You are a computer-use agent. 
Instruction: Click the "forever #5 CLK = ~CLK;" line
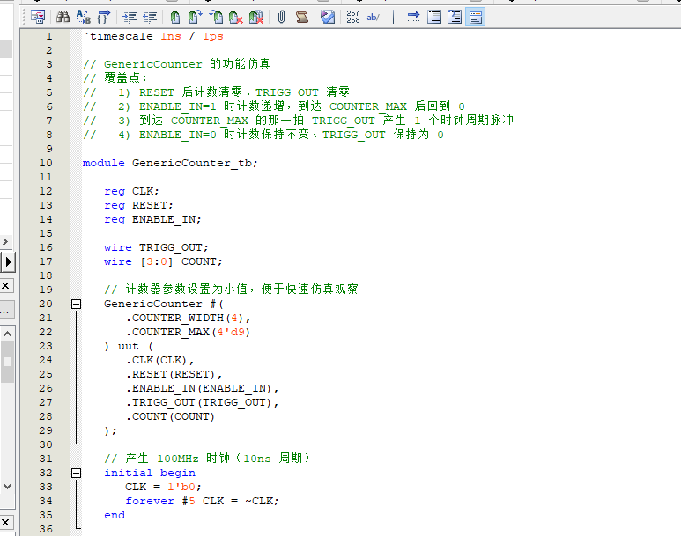click(x=202, y=501)
